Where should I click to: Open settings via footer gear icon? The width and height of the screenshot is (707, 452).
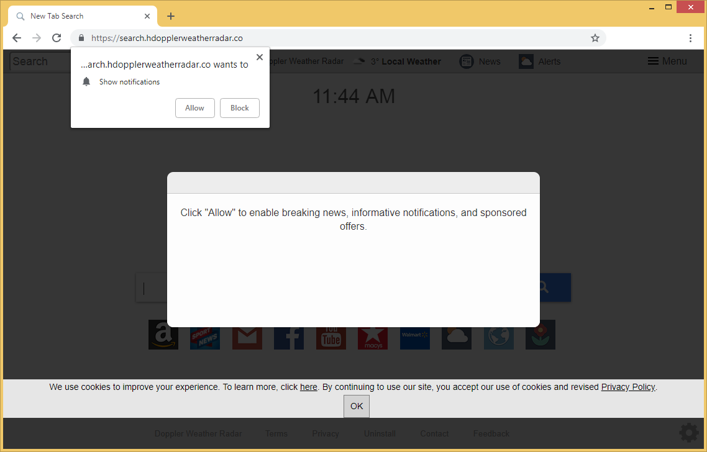point(689,433)
